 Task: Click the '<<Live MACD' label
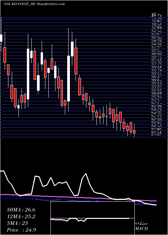tap(141, 226)
